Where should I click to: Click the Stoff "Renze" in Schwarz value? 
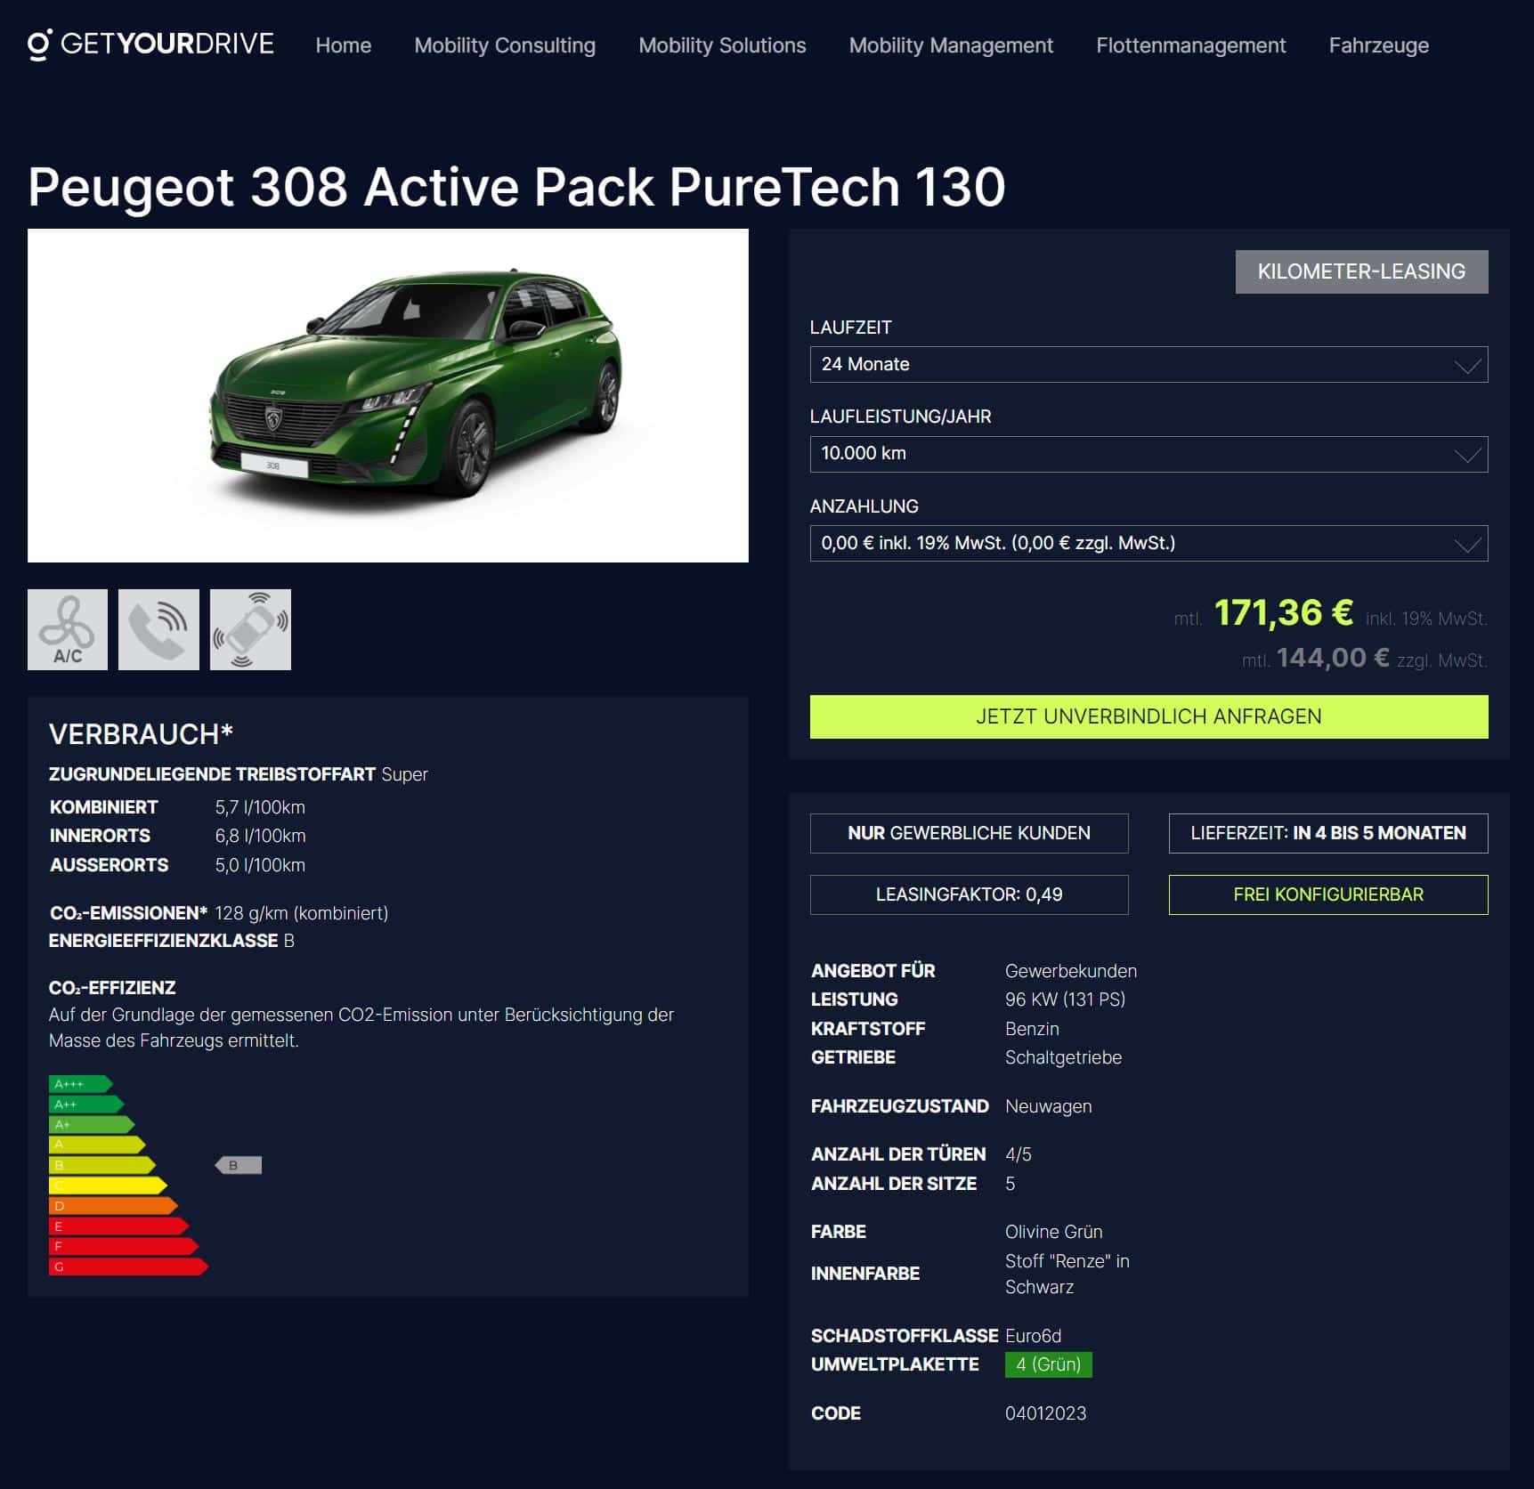tap(1067, 1274)
